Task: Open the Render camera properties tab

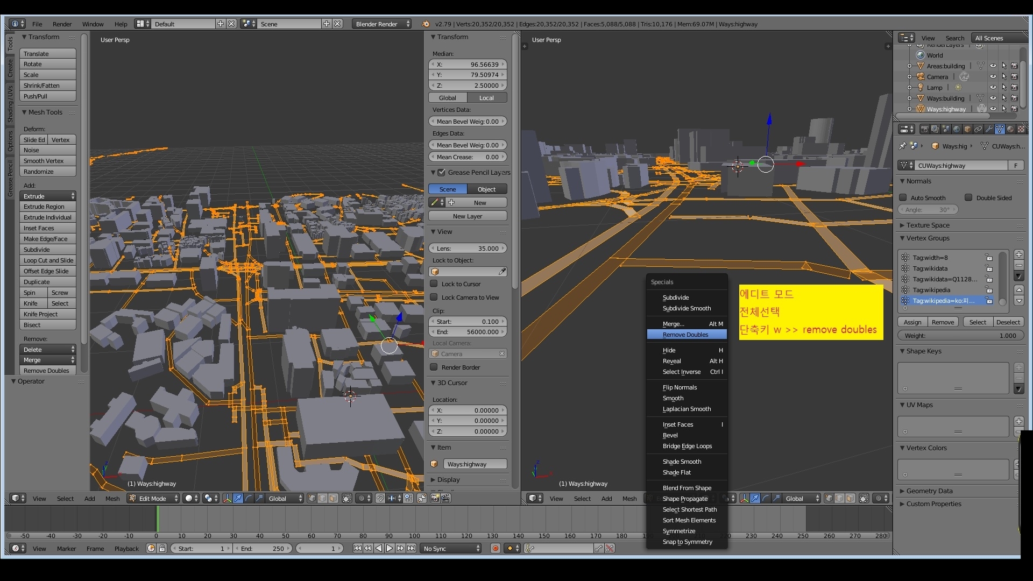Action: pos(924,129)
